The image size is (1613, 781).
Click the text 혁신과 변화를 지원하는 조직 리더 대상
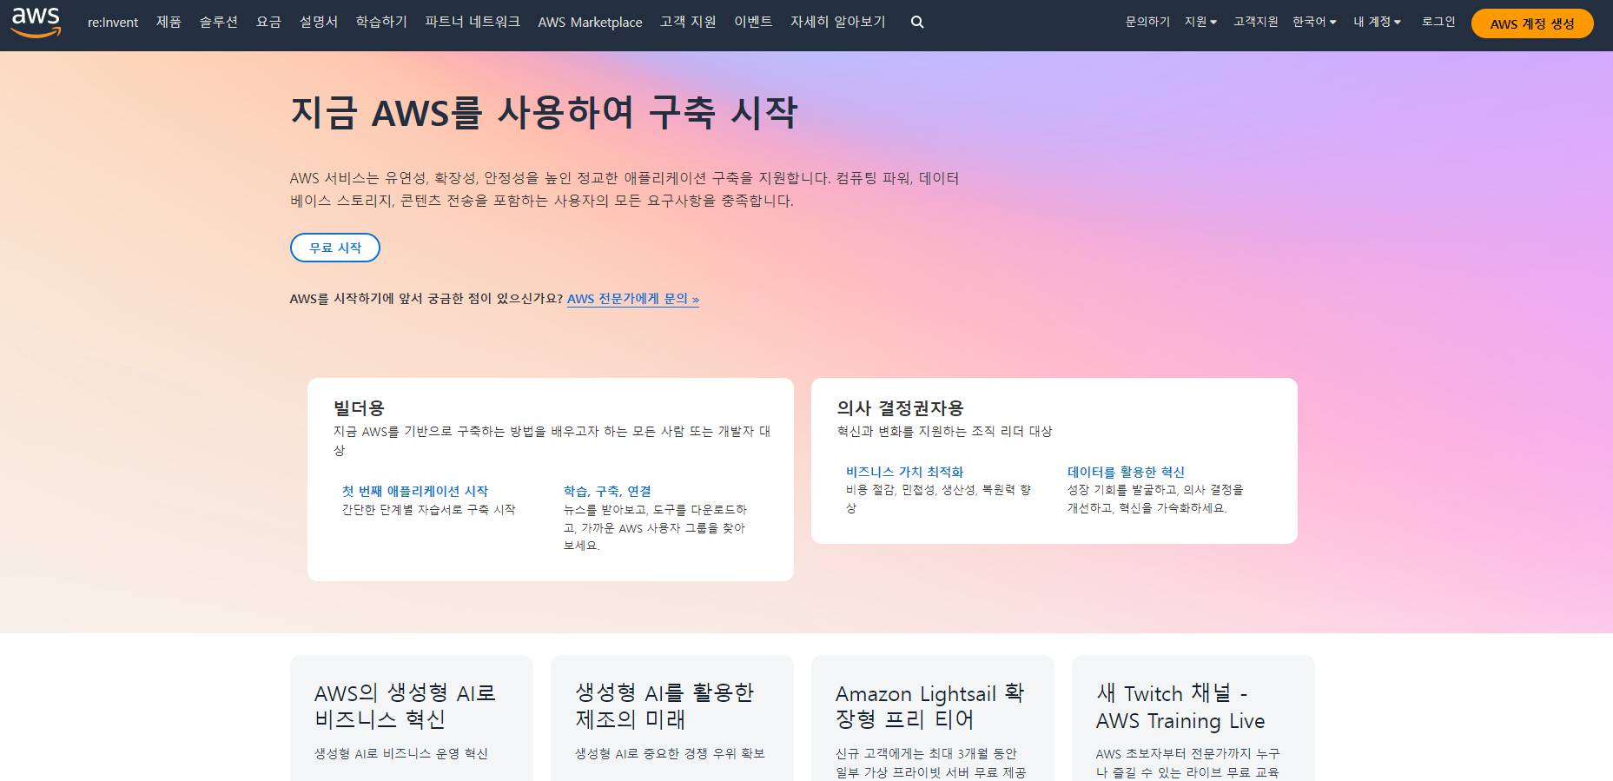click(x=944, y=431)
